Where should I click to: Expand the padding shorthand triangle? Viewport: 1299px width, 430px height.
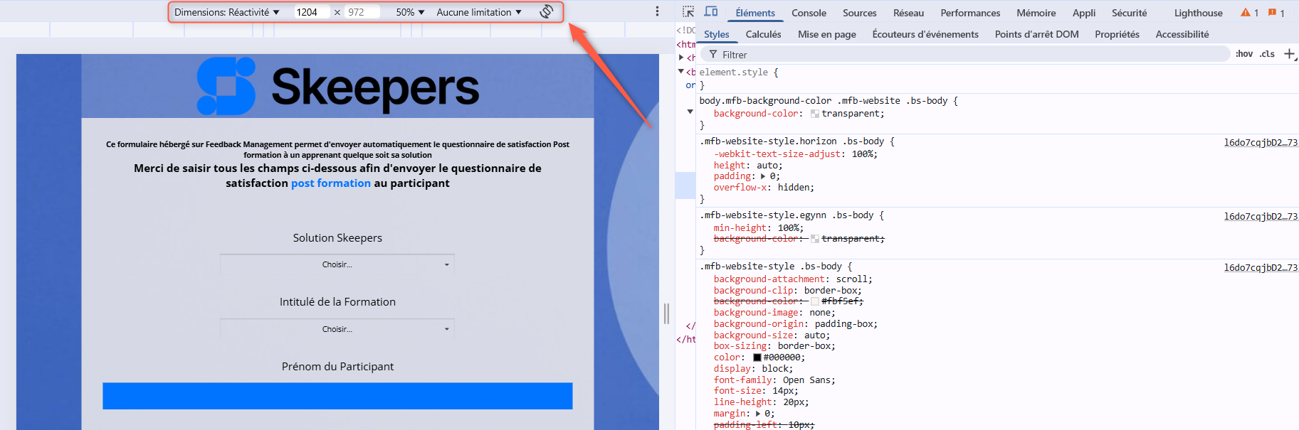(x=763, y=176)
